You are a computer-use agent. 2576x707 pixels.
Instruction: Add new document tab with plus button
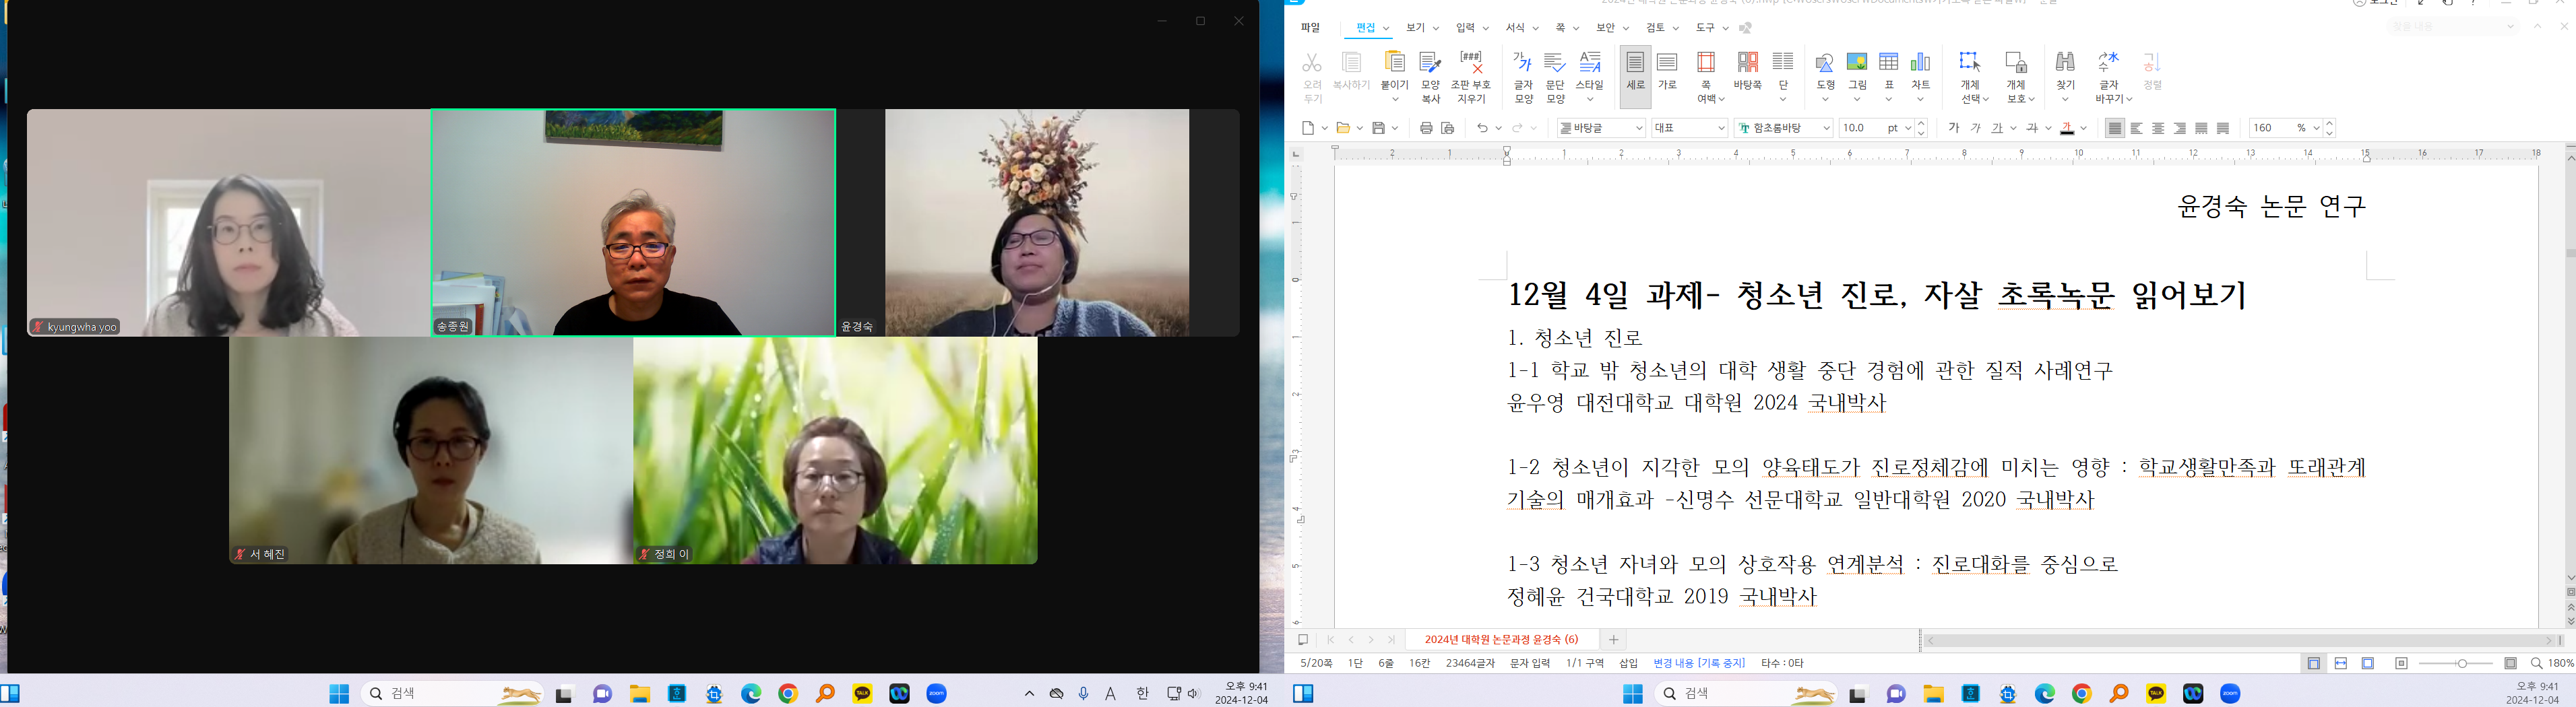[x=1613, y=640]
